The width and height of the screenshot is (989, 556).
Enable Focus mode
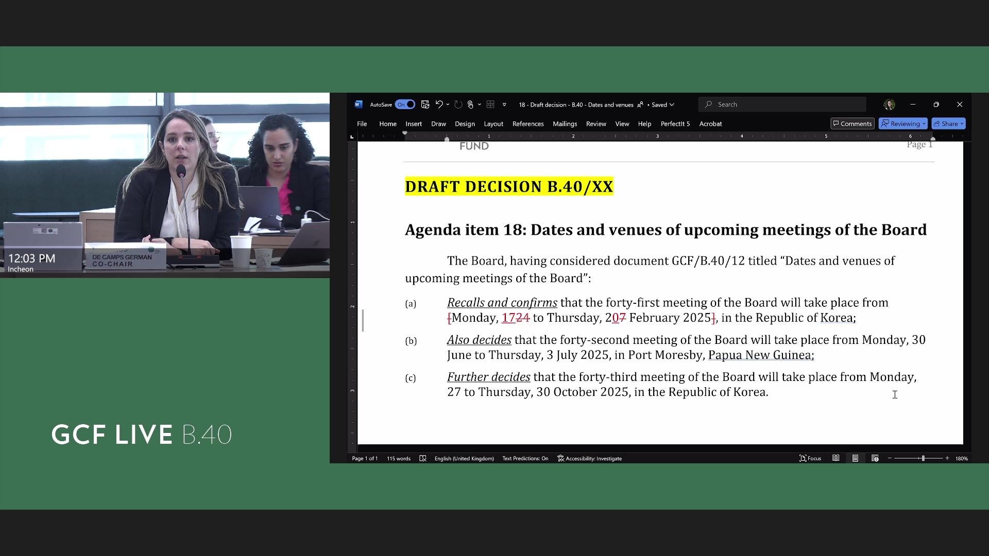pos(810,459)
